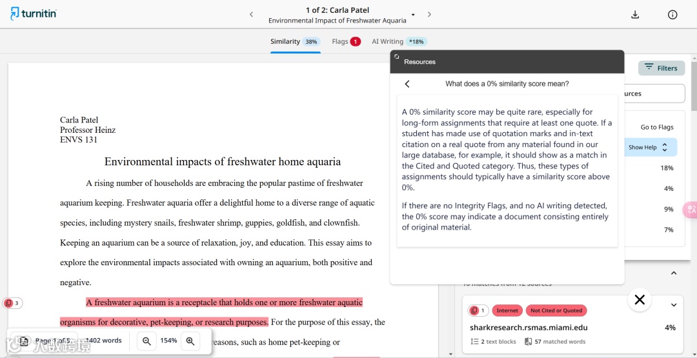Viewport: 697px width, 358px height.
Task: Close the Resources help with X button
Action: coord(640,300)
